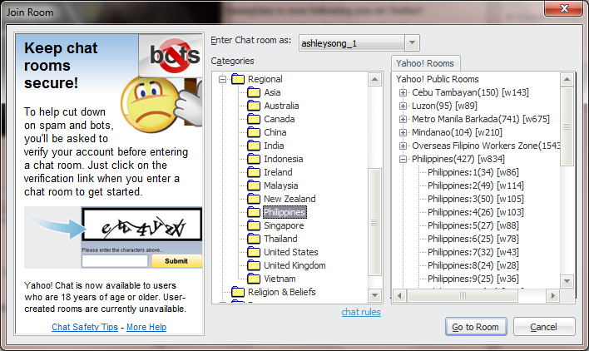Click the Vietnam folder icon
589x351 pixels.
(x=254, y=279)
